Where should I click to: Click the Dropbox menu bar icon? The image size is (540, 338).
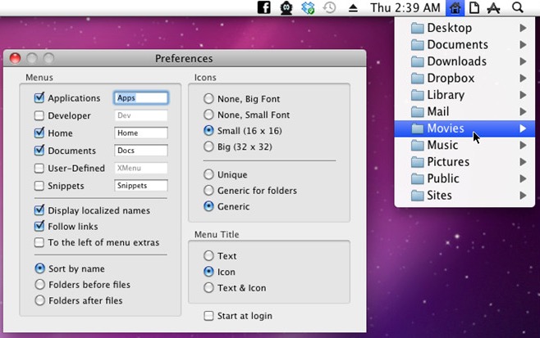click(308, 7)
